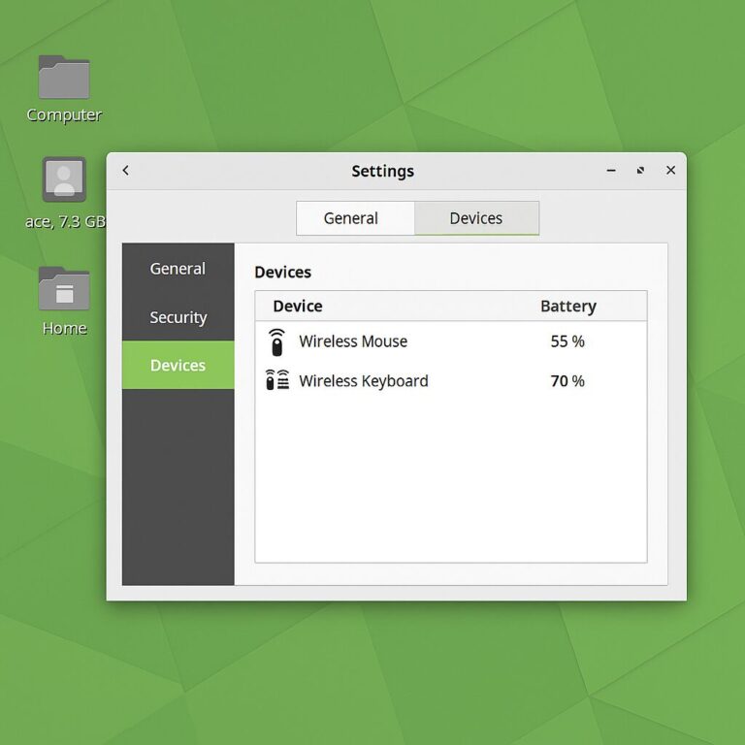Select the Wireless Keyboard row label
The image size is (745, 745).
(364, 381)
